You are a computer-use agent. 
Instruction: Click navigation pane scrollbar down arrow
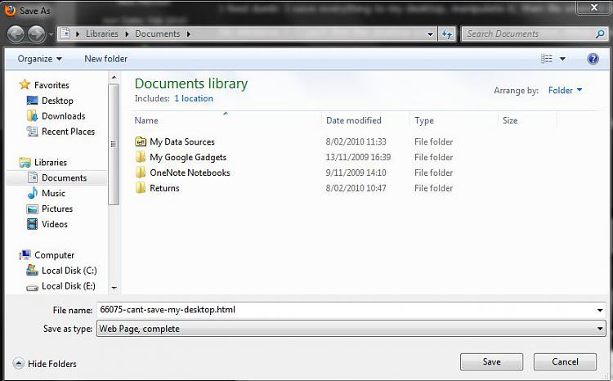click(x=114, y=288)
